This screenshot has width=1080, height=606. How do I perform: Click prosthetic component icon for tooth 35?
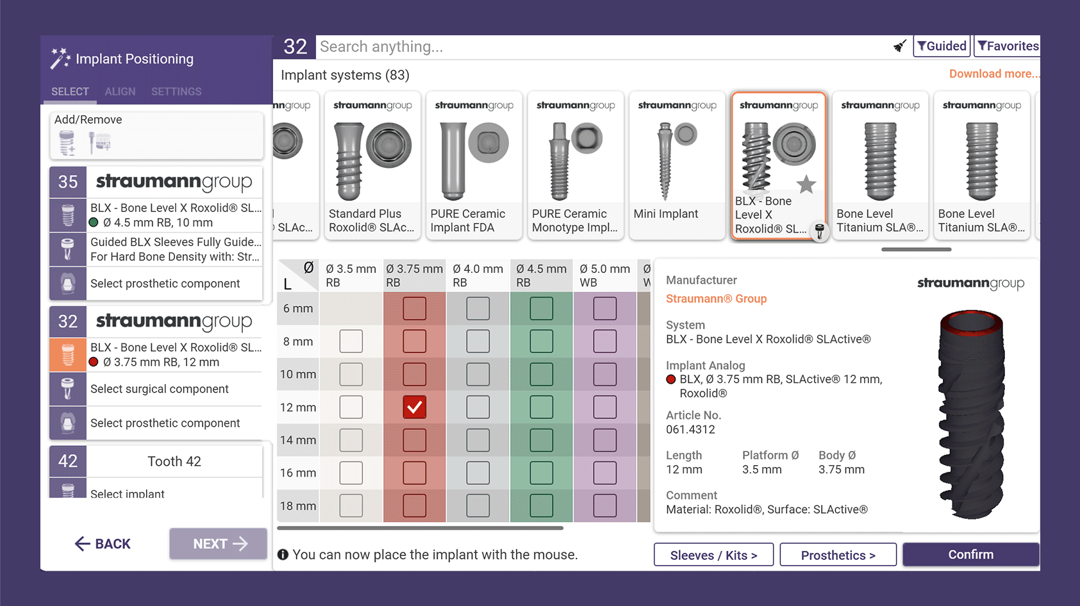pyautogui.click(x=68, y=283)
